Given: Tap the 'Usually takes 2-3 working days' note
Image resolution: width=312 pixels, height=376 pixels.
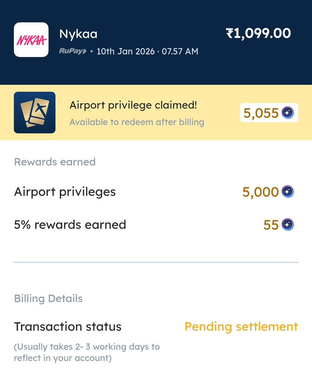Looking at the screenshot, I should pyautogui.click(x=87, y=352).
